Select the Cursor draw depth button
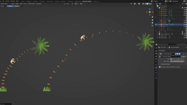Viewport: 187px width, 105px height. [x=10, y=6]
